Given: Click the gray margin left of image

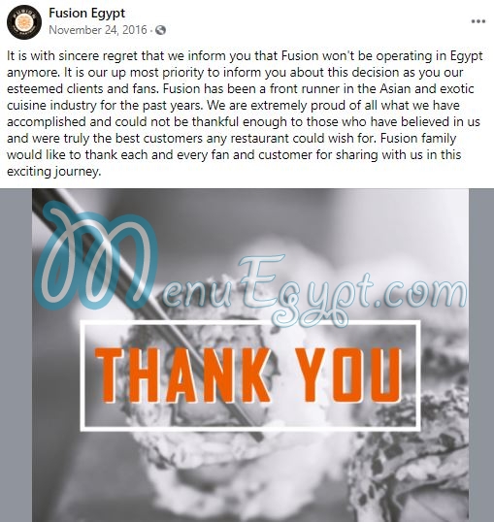Looking at the screenshot, I should (x=16, y=355).
